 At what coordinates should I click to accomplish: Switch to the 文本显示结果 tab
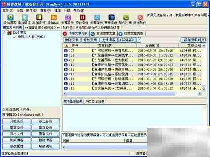(x=73, y=101)
